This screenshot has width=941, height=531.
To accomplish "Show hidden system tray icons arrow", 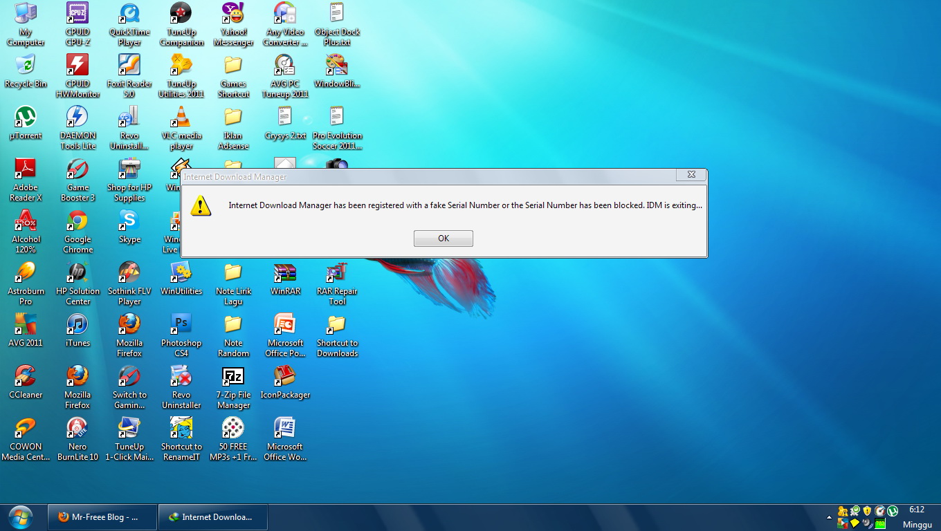I will (829, 517).
